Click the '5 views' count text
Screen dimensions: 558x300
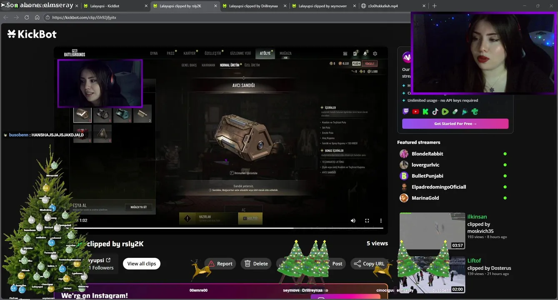tap(377, 243)
